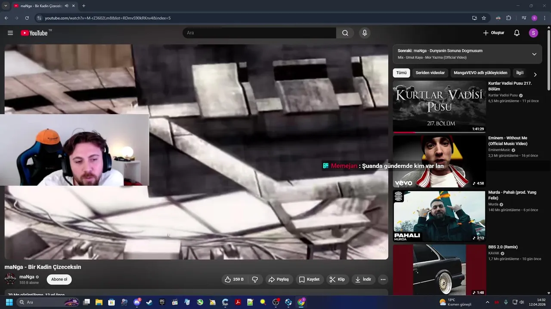Open the taskbar weather widget
The height and width of the screenshot is (309, 551).
tap(455, 302)
